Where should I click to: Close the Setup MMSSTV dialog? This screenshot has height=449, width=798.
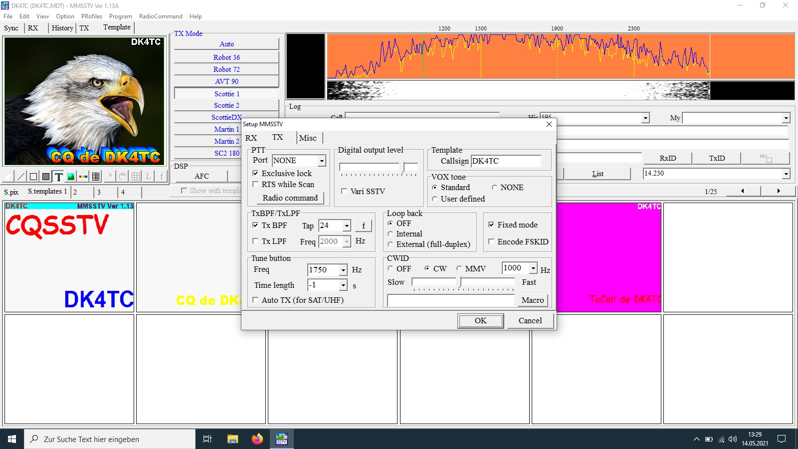[549, 124]
